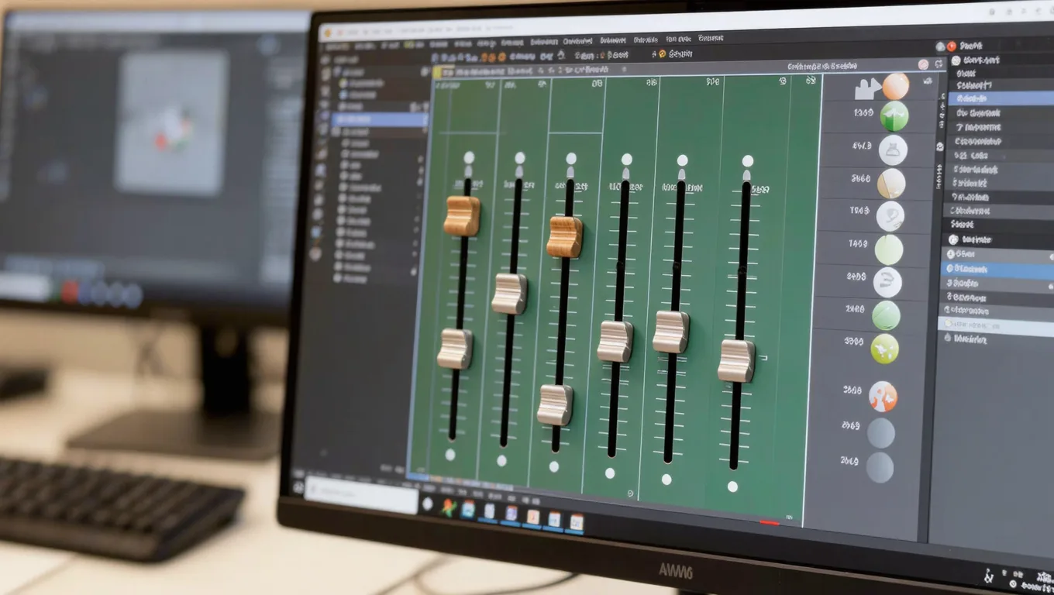
Task: Click the image preview on the background monitor
Action: click(x=171, y=122)
